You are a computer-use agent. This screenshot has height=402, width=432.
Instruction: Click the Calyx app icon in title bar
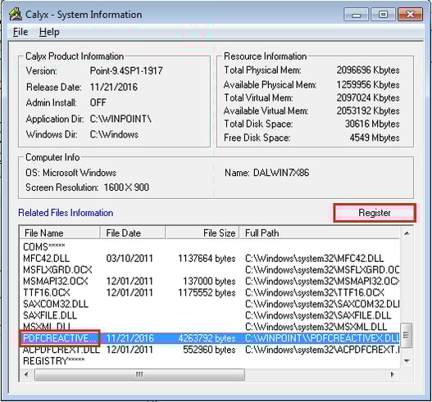tap(16, 14)
